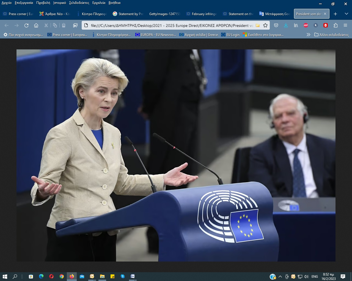Image resolution: width=352 pixels, height=281 pixels.
Task: Open the Library bookshelf icon
Action: [296, 26]
